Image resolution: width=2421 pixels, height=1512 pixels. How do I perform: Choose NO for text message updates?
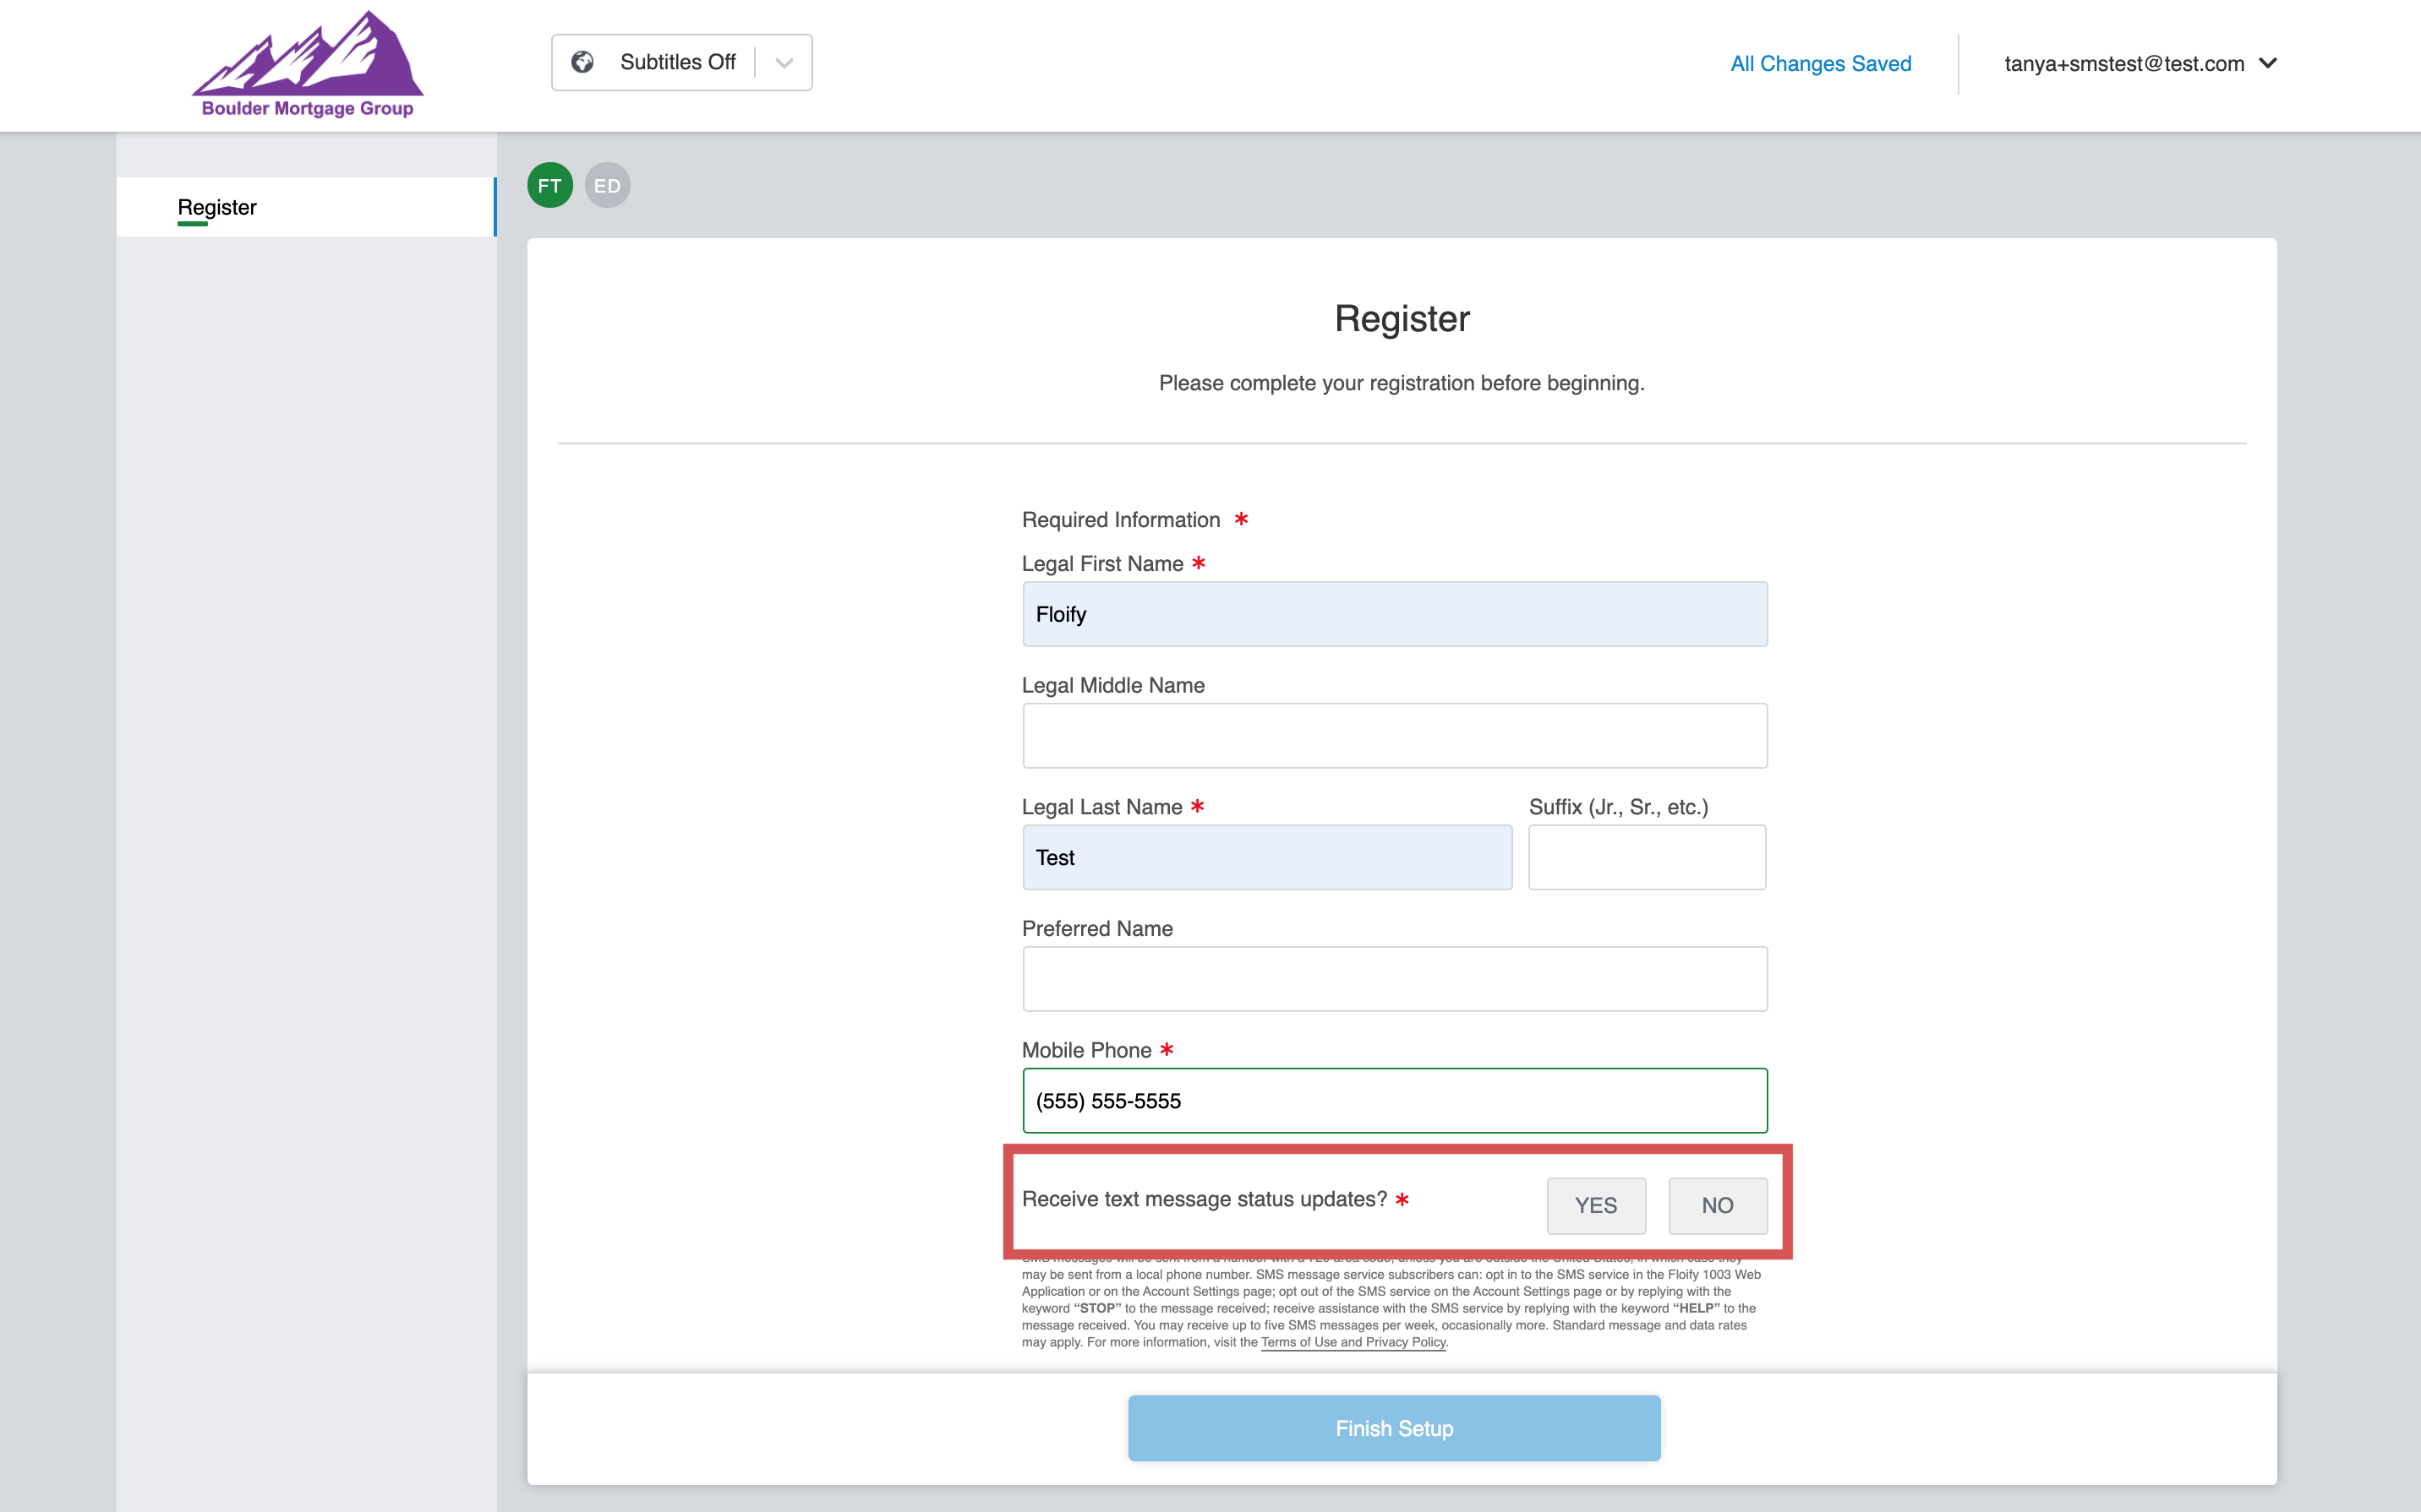1717,1205
